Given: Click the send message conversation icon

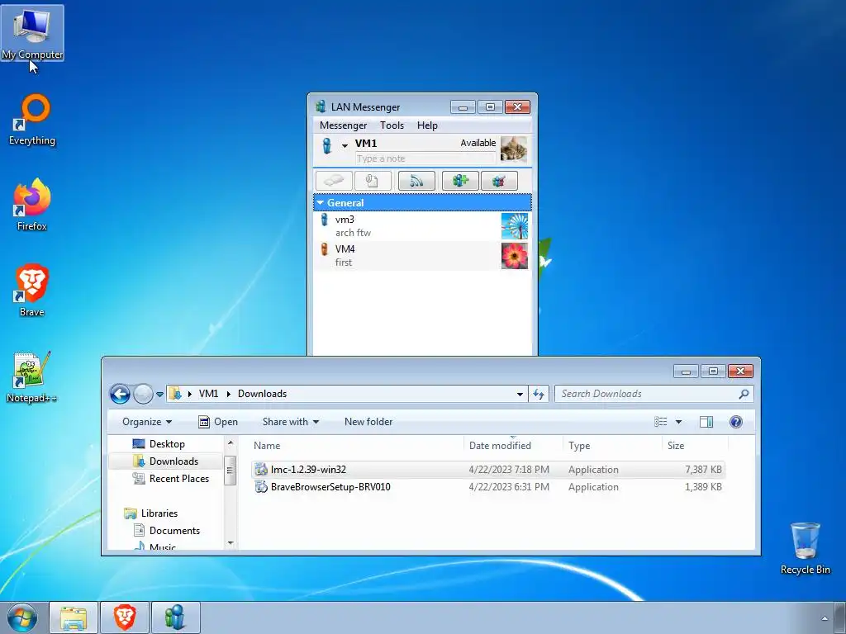Looking at the screenshot, I should tap(334, 181).
